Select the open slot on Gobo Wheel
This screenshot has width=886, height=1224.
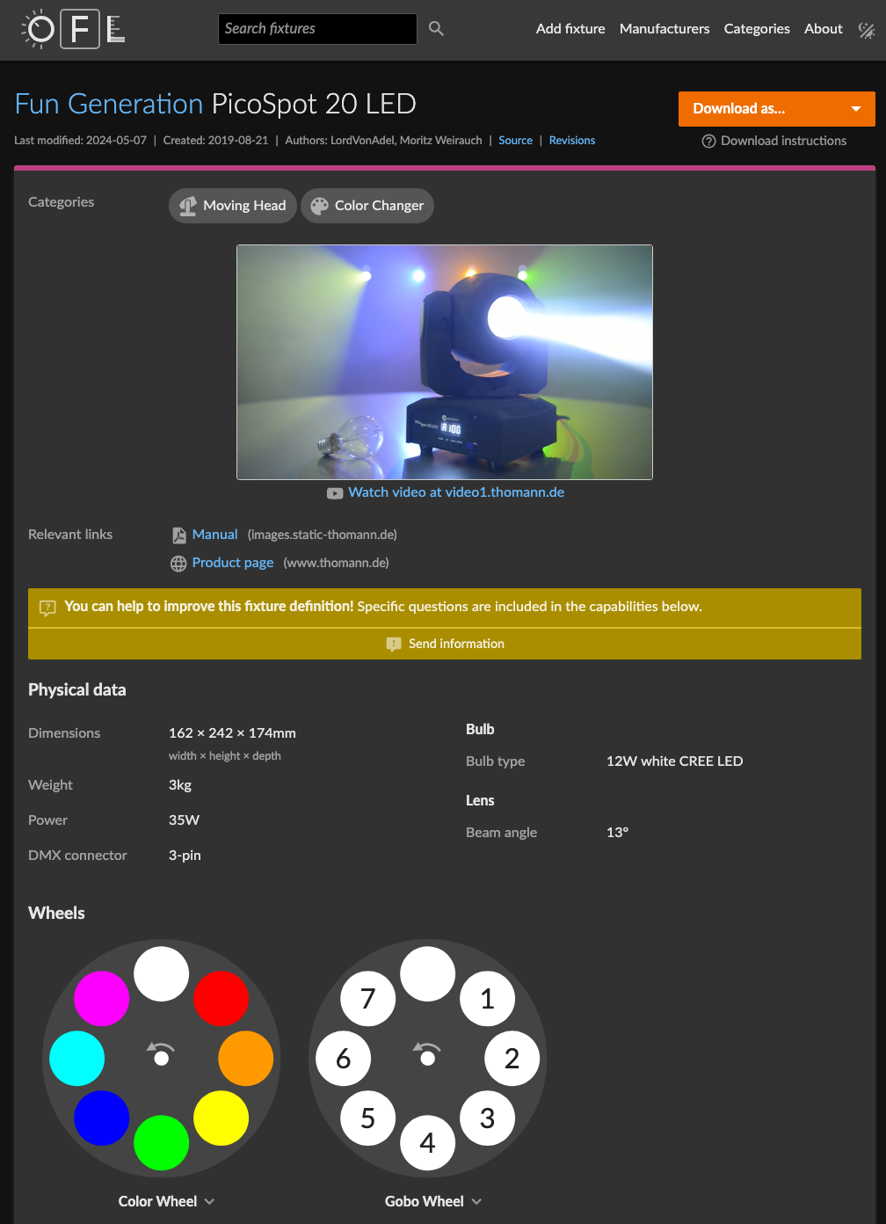pos(427,974)
